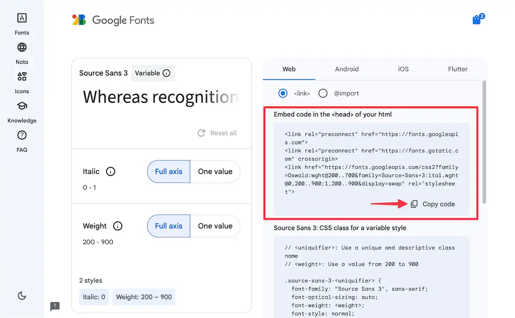
Task: Click the Italic: 0 style chip
Action: [x=94, y=297]
